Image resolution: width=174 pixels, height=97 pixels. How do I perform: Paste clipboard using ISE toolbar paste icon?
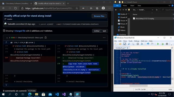coord(138,44)
